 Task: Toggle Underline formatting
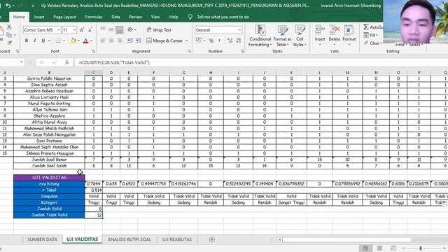point(43,41)
